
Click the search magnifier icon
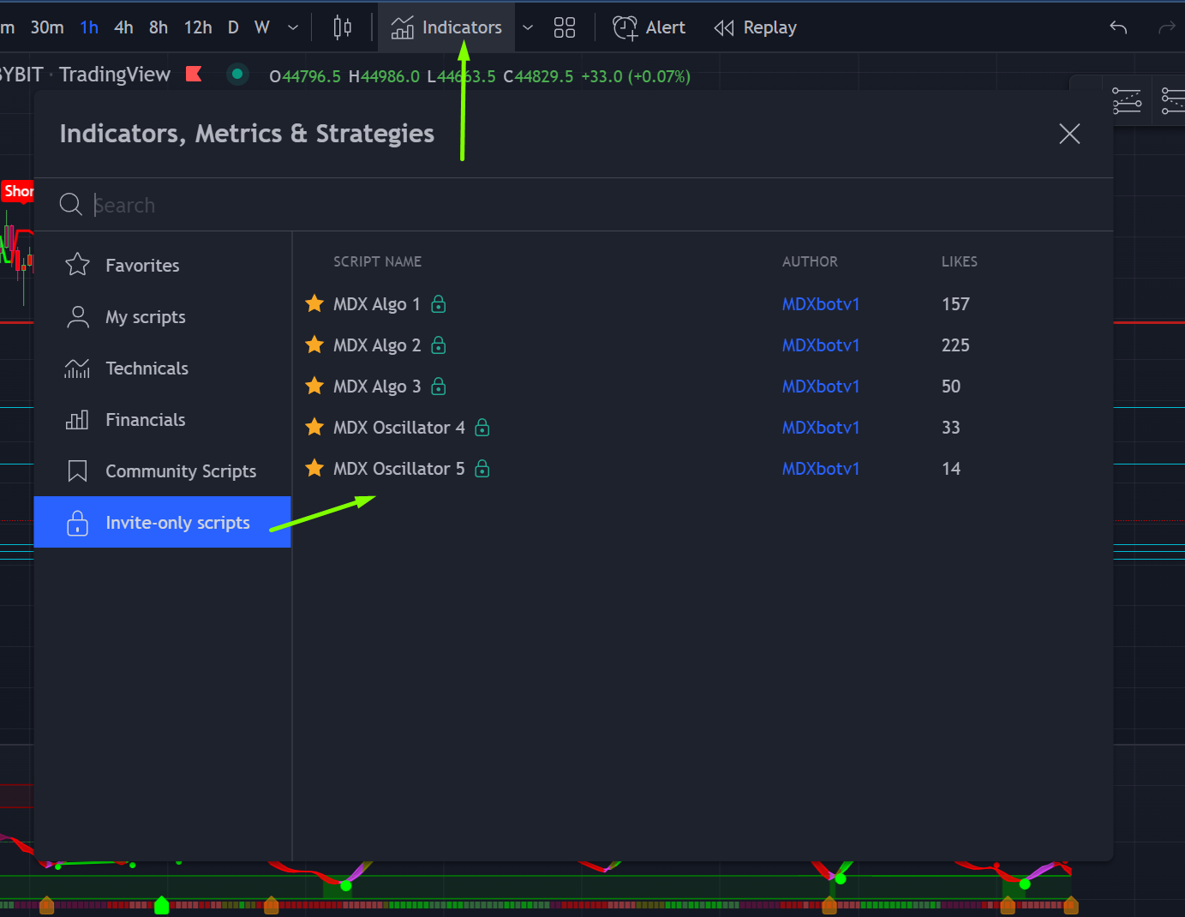[70, 204]
